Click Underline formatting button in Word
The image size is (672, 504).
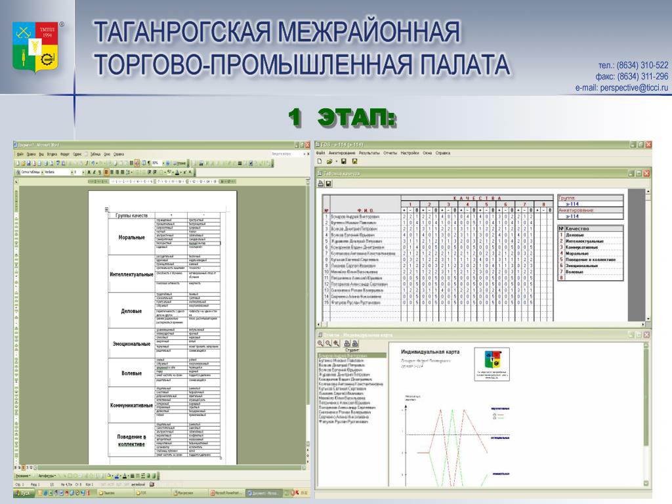pyautogui.click(x=99, y=173)
